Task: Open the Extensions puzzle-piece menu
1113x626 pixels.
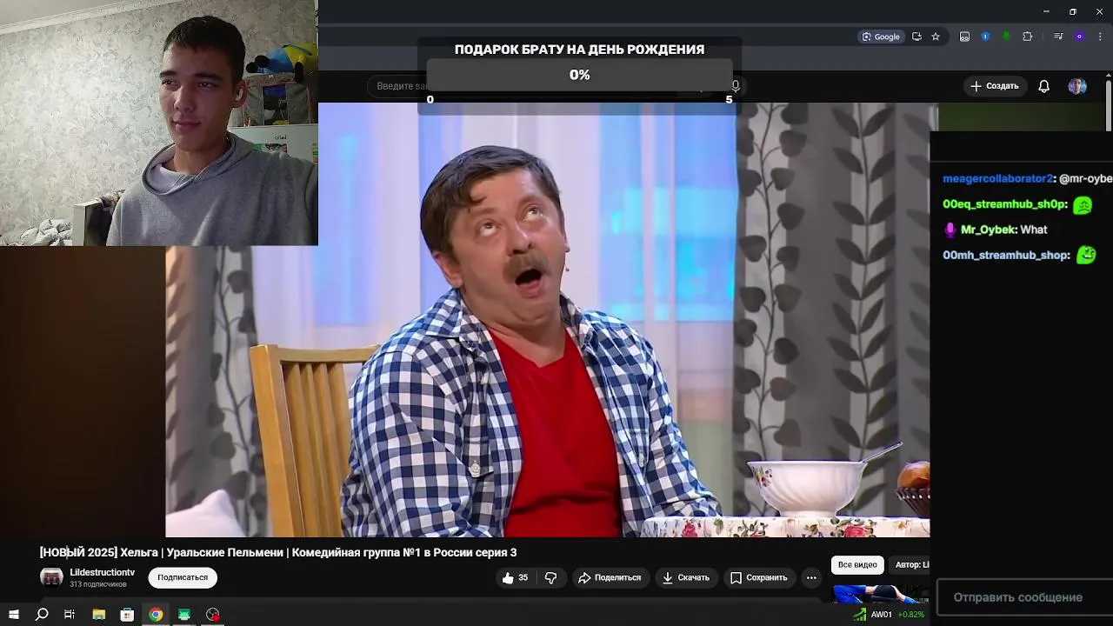Action: tap(1027, 37)
